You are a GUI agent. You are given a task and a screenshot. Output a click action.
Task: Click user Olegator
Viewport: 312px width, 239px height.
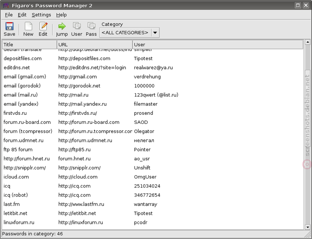coord(144,131)
